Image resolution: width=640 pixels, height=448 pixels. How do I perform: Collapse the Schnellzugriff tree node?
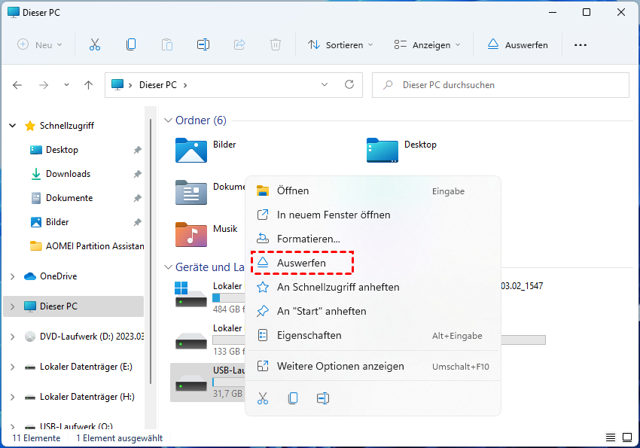point(13,126)
